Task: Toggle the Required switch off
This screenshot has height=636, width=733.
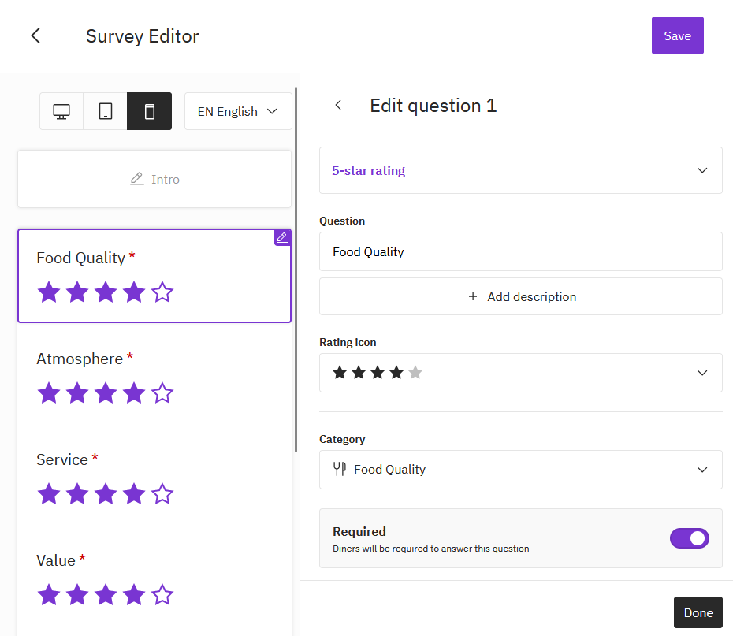Action: [689, 538]
